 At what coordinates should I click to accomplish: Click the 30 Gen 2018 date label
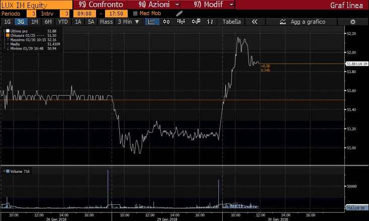pyautogui.click(x=278, y=219)
